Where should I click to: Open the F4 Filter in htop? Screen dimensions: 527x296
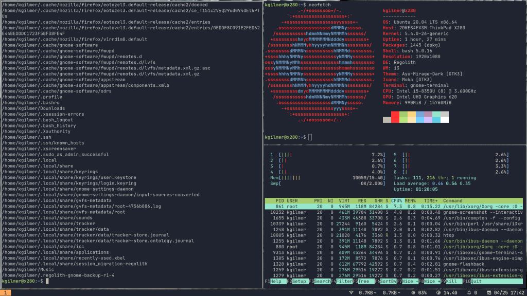click(x=342, y=281)
